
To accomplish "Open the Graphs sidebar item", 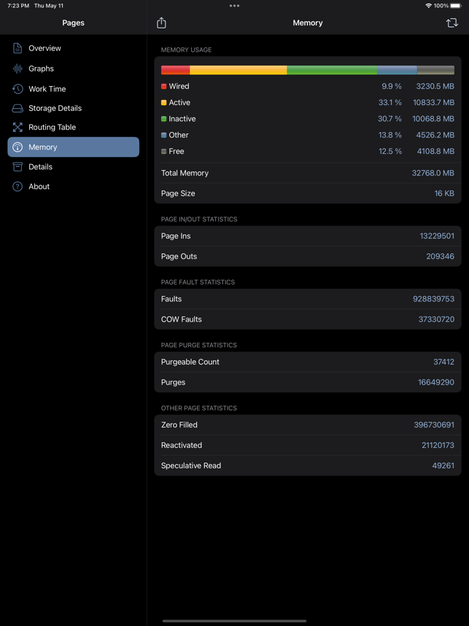I will (x=74, y=69).
